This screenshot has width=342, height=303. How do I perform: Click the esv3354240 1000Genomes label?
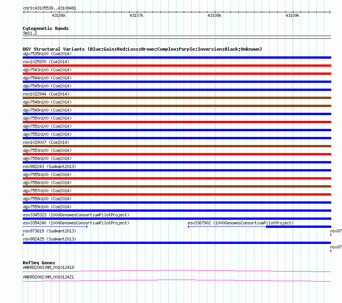point(76,223)
